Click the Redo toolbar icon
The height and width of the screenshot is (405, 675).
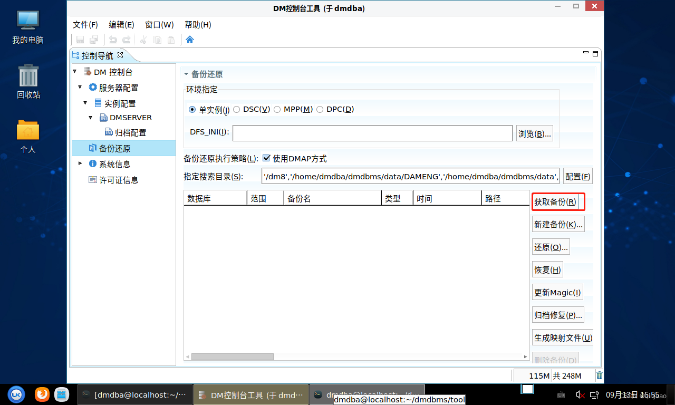click(126, 40)
